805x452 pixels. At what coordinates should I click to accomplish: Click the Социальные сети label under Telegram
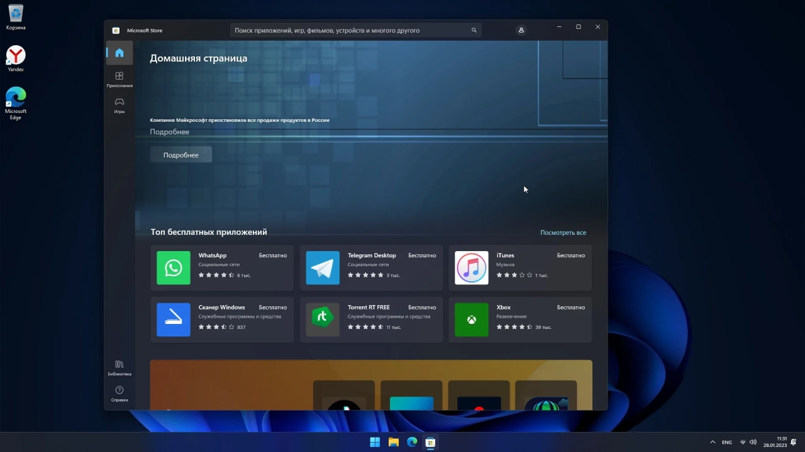pyautogui.click(x=368, y=265)
